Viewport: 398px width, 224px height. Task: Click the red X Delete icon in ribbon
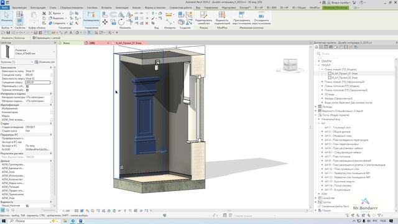tap(147, 23)
